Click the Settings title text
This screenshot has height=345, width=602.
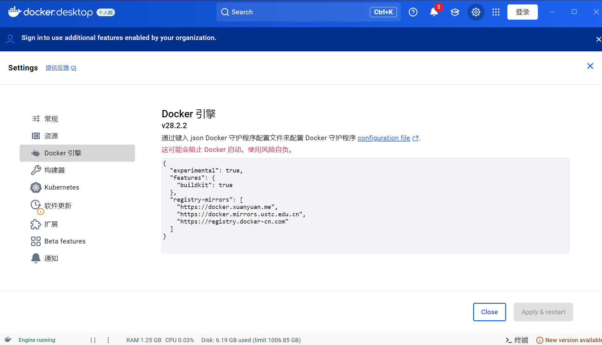tap(23, 68)
